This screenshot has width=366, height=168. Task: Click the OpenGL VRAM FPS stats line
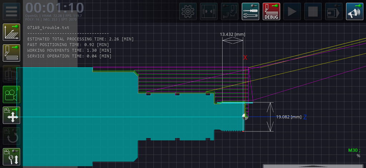54,16
